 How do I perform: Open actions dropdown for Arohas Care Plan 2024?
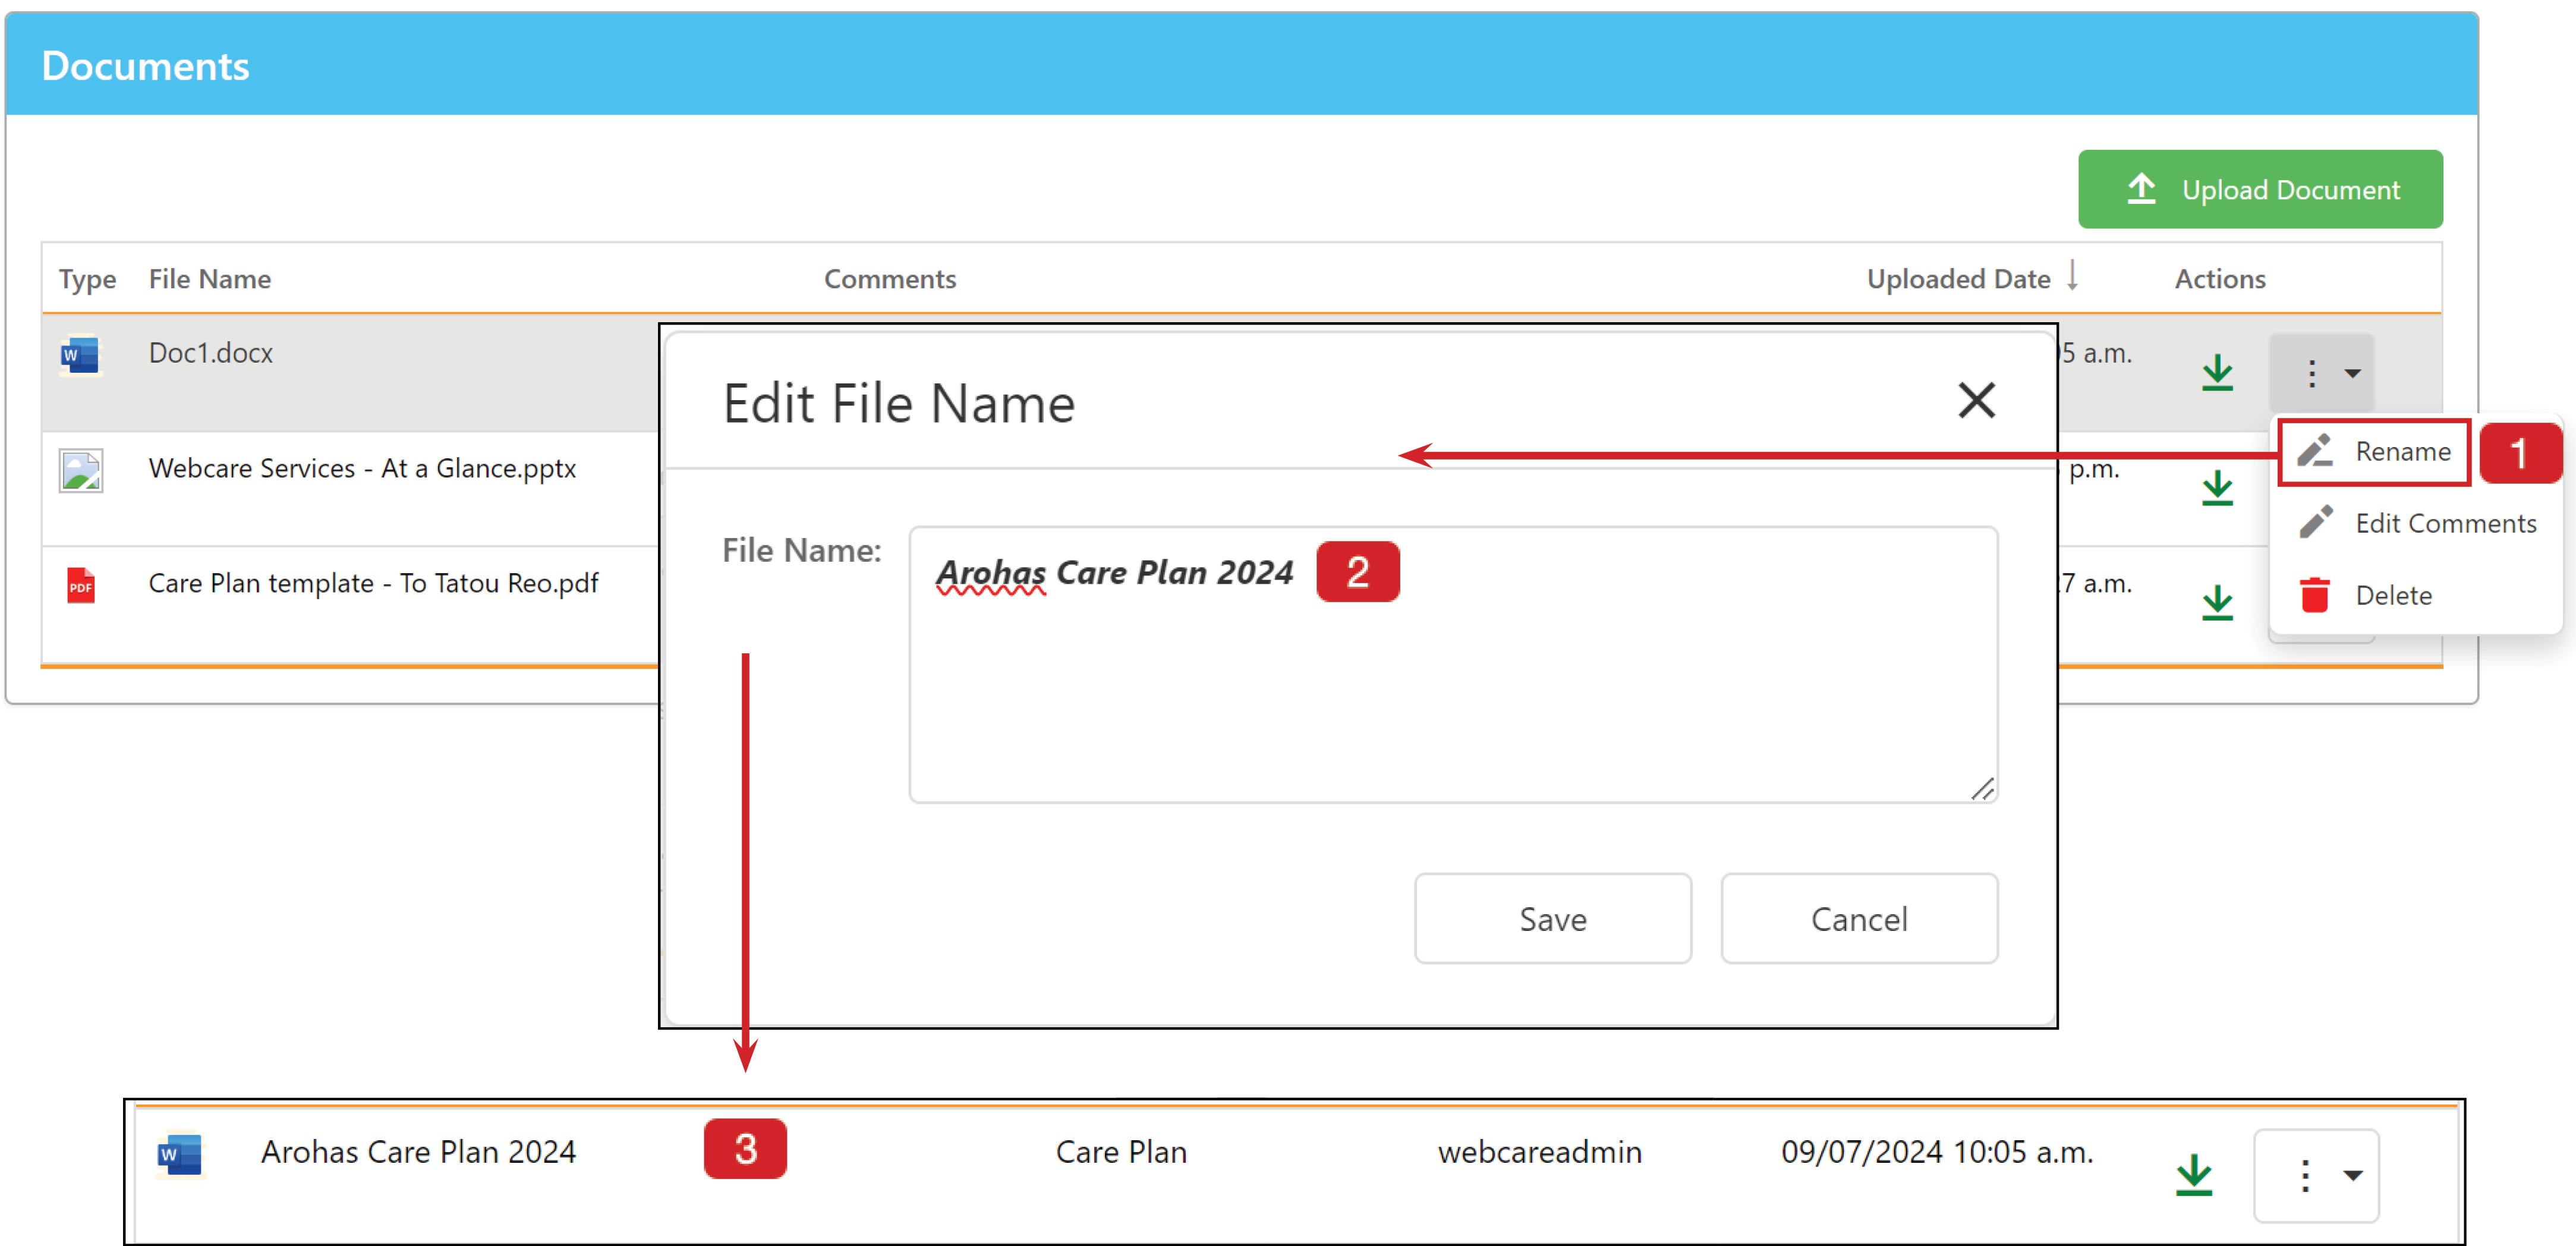[x=2316, y=1175]
